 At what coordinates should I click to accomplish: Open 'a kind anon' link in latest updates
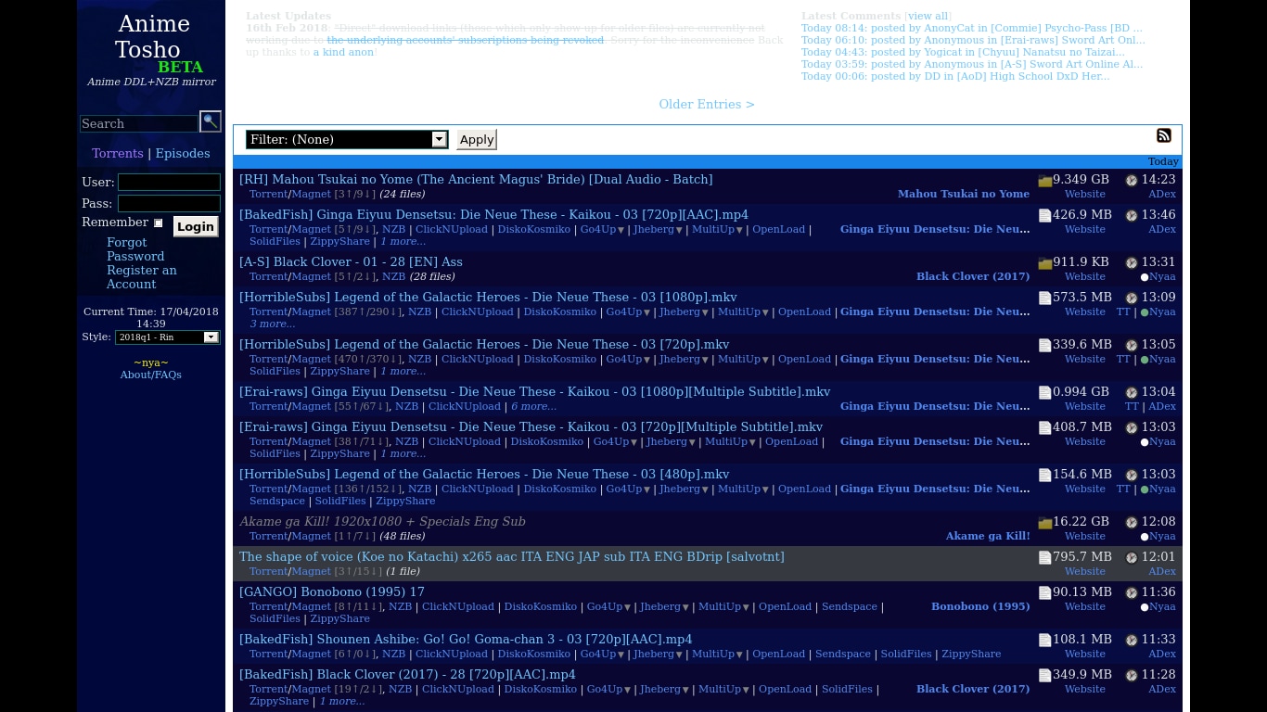click(x=343, y=53)
